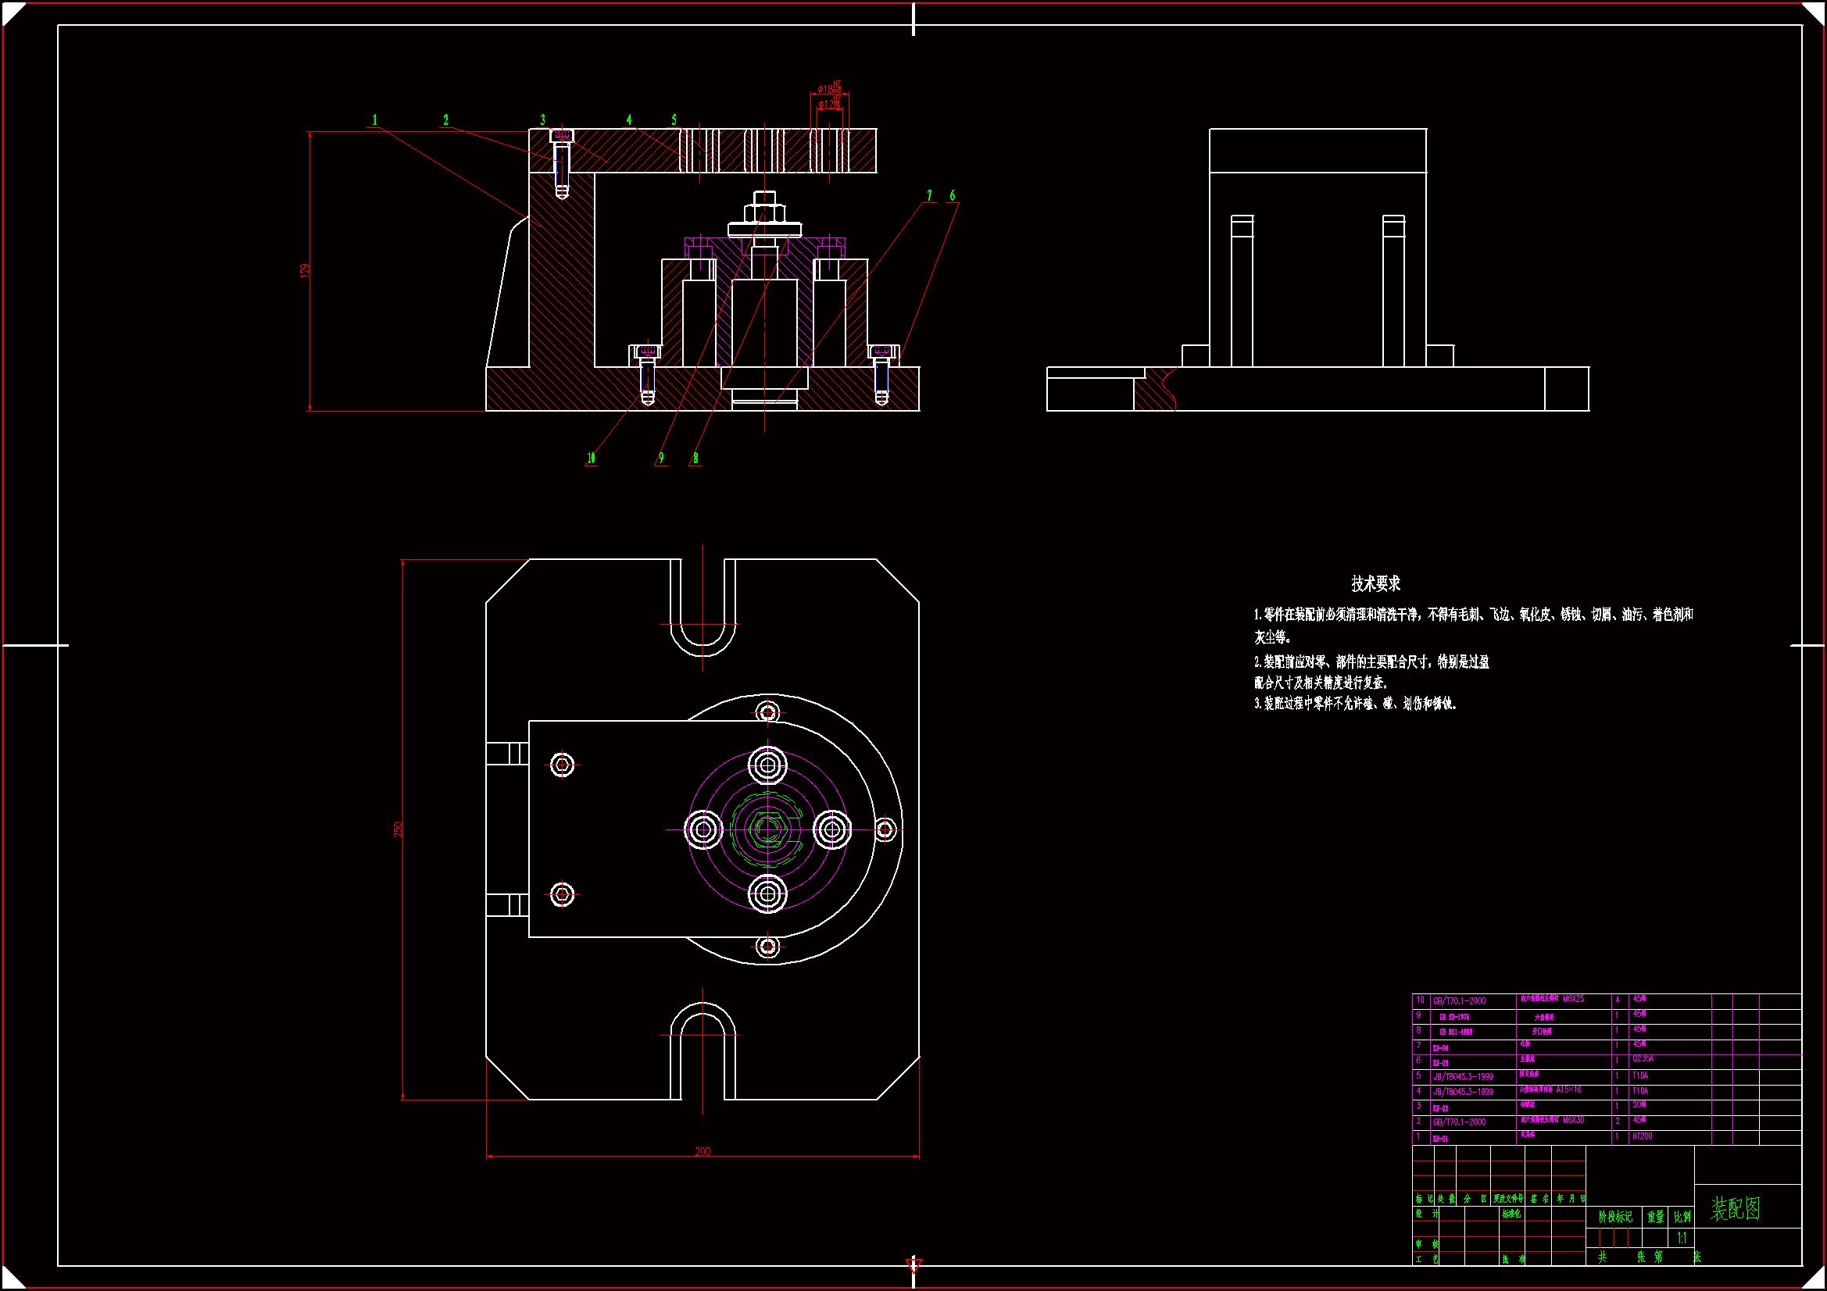
Task: Click the 1:1 scale value in title block
Action: click(x=1682, y=1238)
